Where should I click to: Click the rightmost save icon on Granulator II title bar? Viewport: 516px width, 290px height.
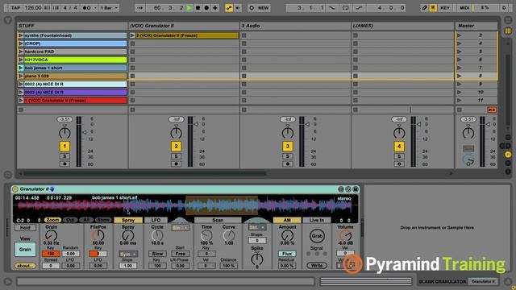point(356,189)
